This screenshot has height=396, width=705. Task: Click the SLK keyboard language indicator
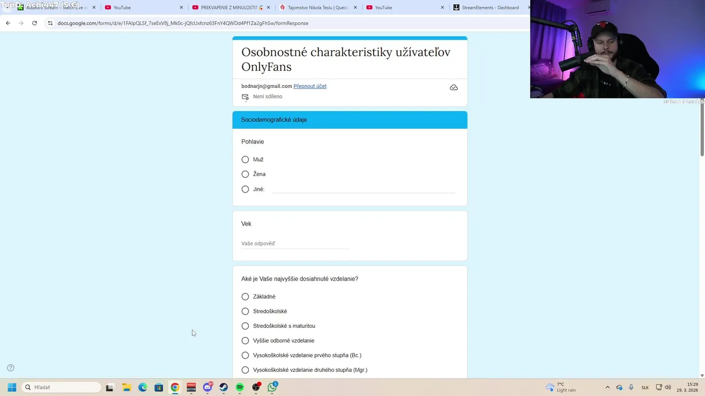645,387
